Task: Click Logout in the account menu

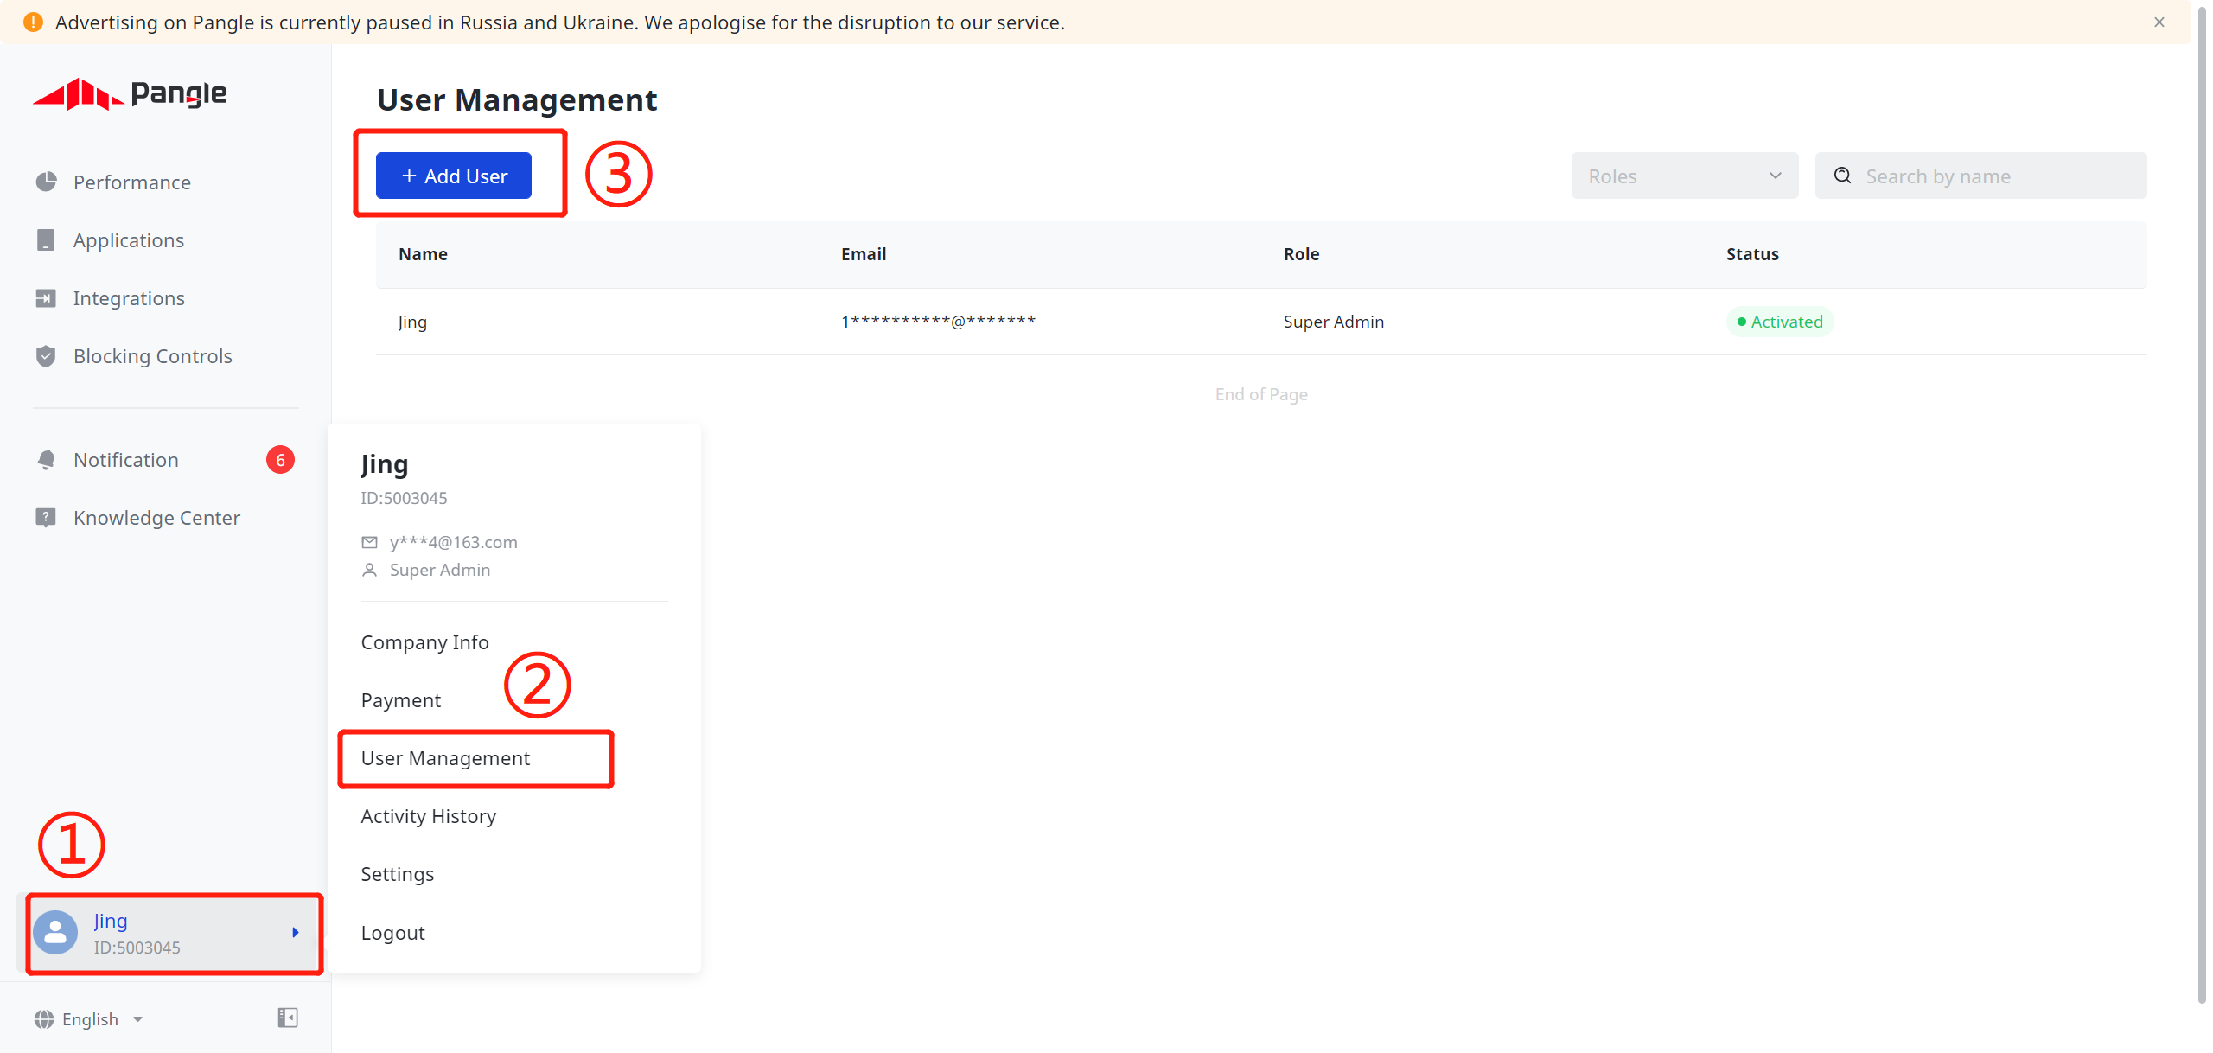Action: [x=393, y=933]
